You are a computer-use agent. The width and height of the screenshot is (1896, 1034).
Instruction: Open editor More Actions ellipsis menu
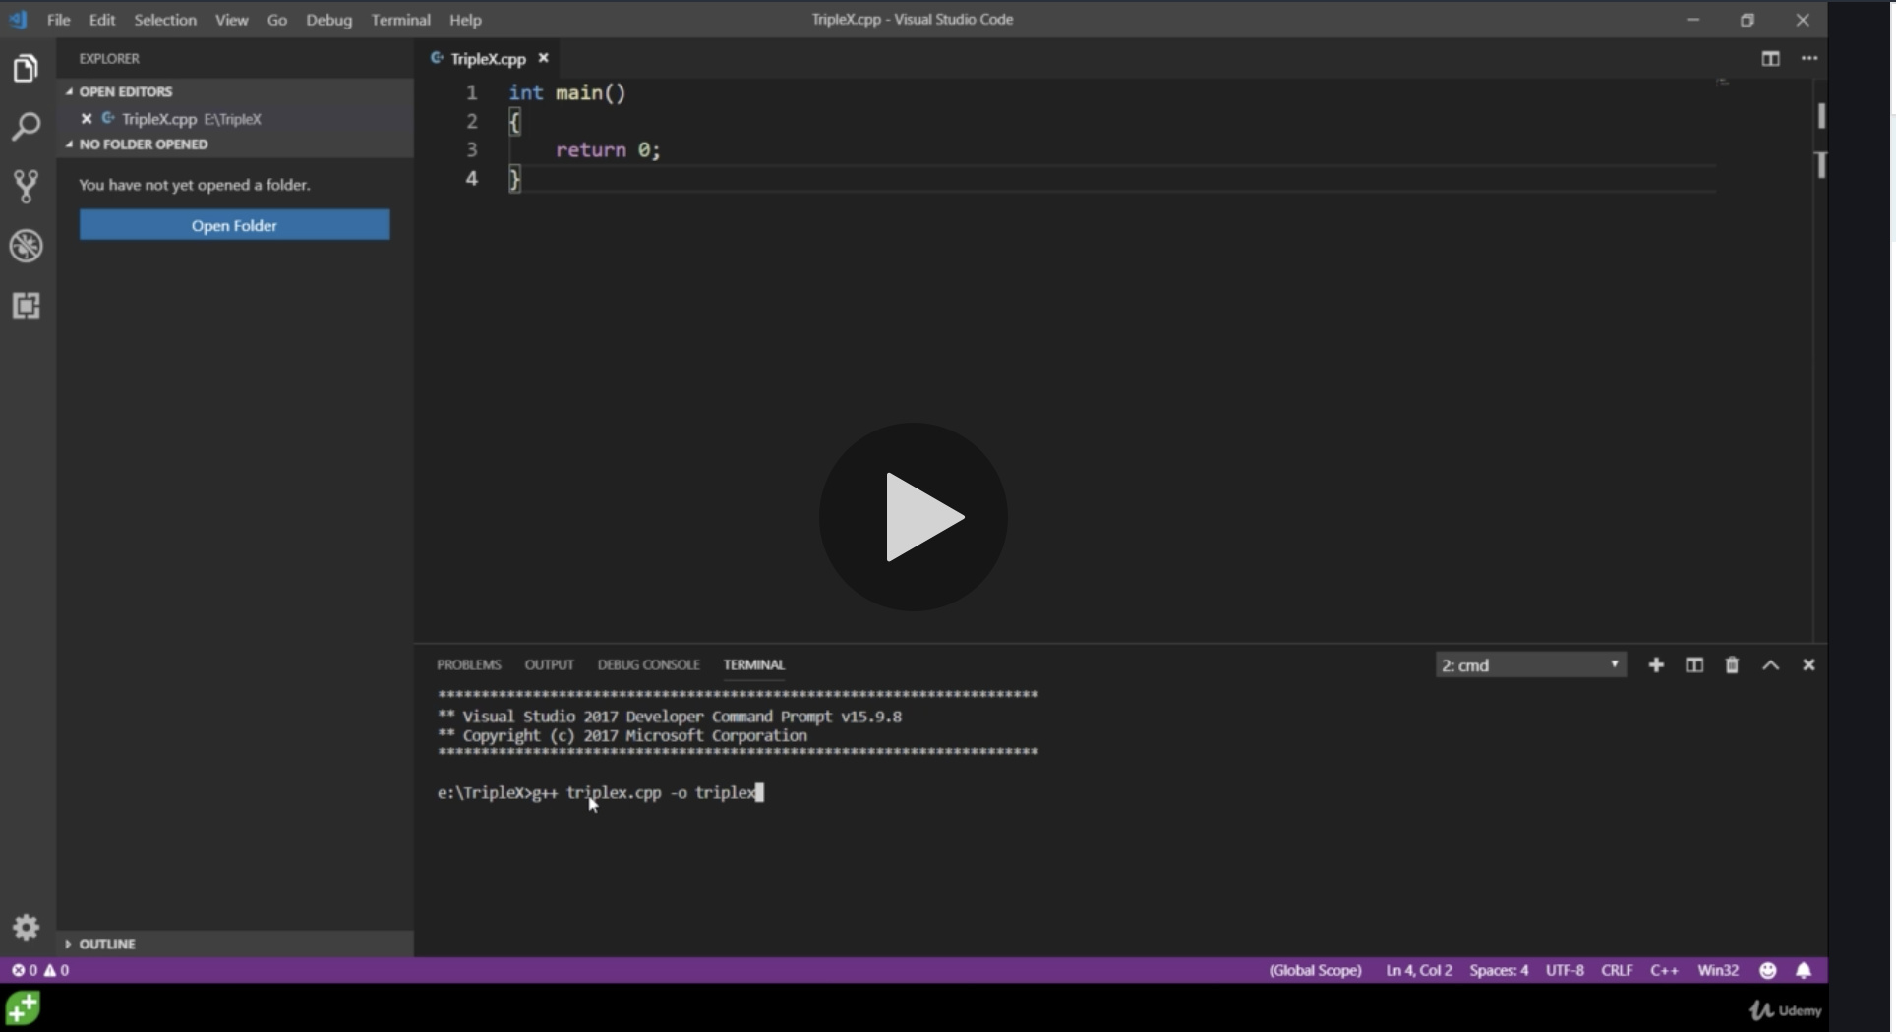click(x=1809, y=59)
